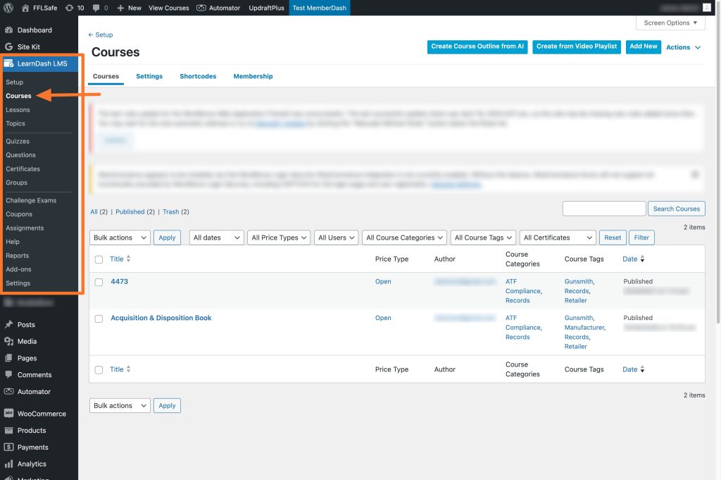The height and width of the screenshot is (480, 721).
Task: Open the Acquisition & Disposition Book course link
Action: [161, 318]
